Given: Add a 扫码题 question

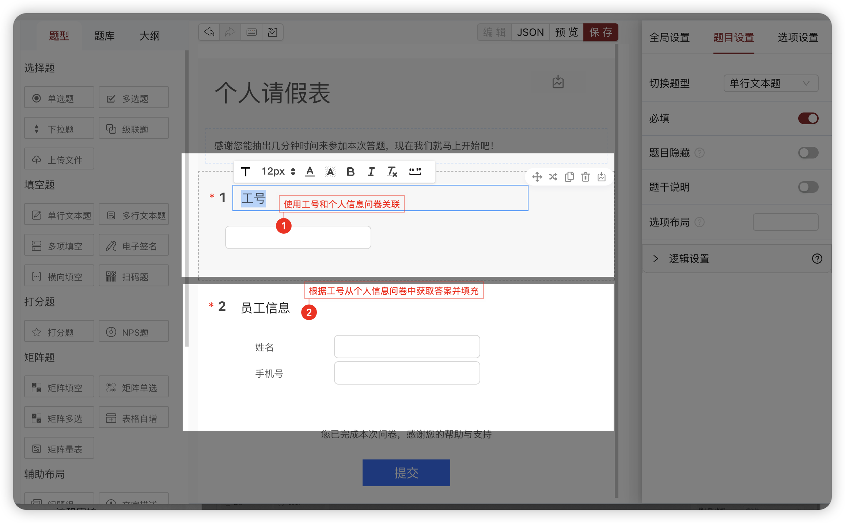Looking at the screenshot, I should tap(134, 276).
